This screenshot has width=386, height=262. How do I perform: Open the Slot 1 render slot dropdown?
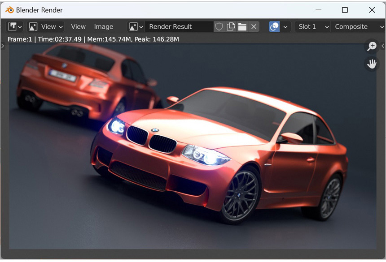tap(313, 27)
